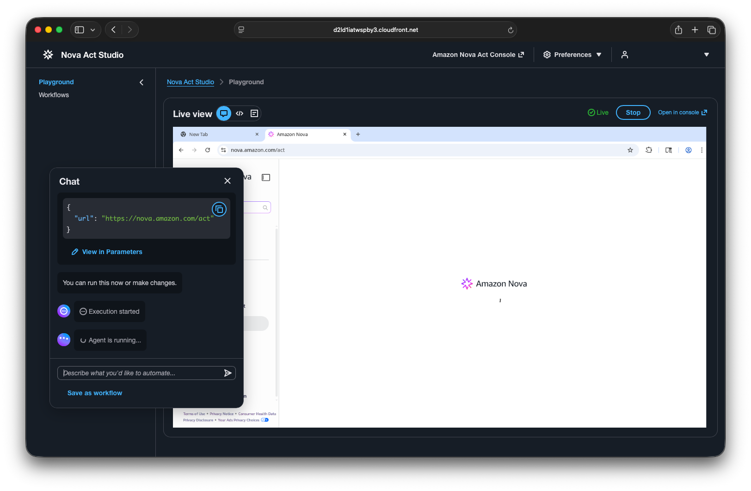
Task: Click Save as workflow
Action: [95, 393]
